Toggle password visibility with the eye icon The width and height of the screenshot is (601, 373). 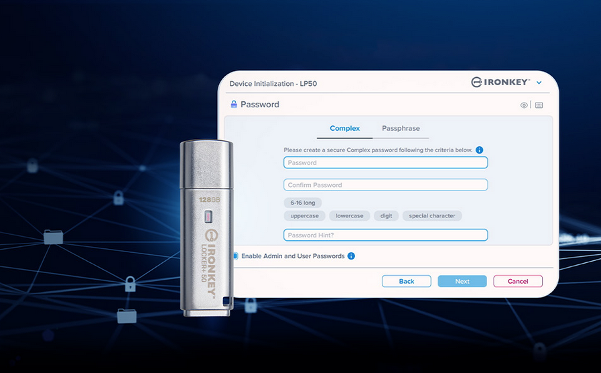(524, 105)
